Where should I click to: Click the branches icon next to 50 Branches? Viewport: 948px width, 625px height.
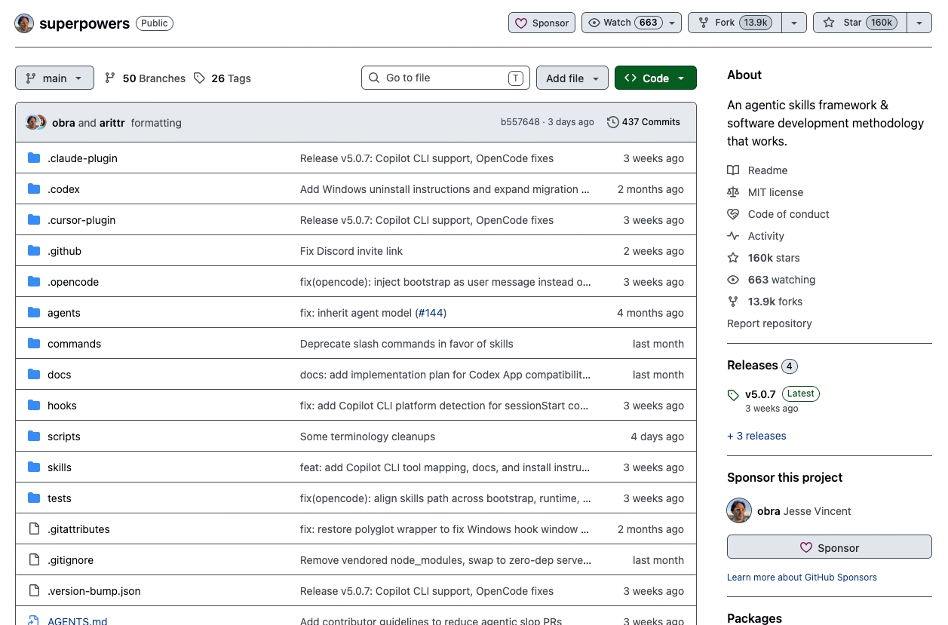110,78
